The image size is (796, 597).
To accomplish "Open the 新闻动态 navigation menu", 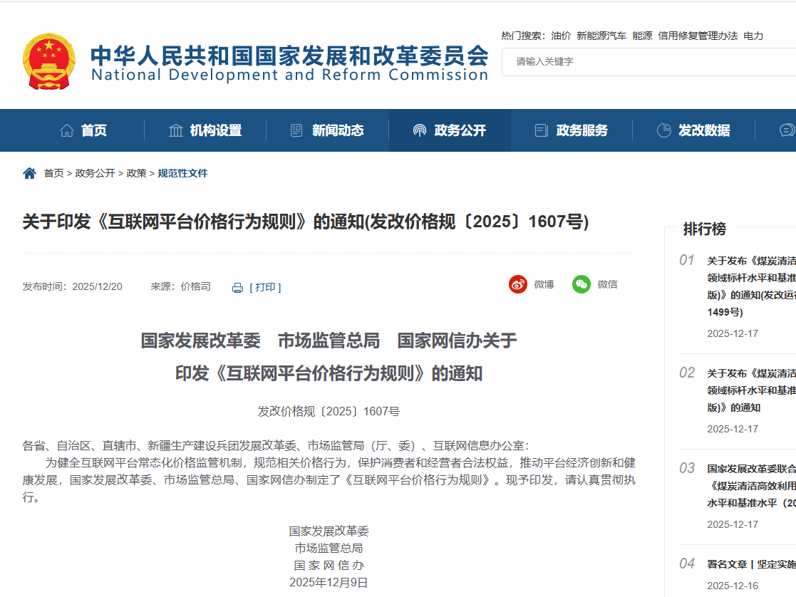I will pyautogui.click(x=337, y=130).
